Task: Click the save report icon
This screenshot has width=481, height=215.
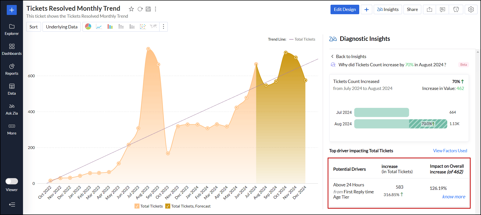Action: [x=148, y=9]
